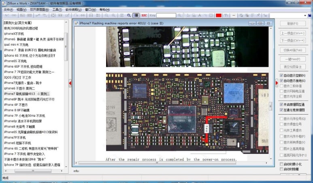313x183 pixels.
Task: Click the NC toolbar icon
Action: (x=7, y=15)
